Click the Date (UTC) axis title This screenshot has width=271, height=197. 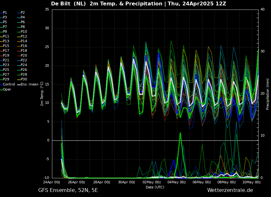155,187
